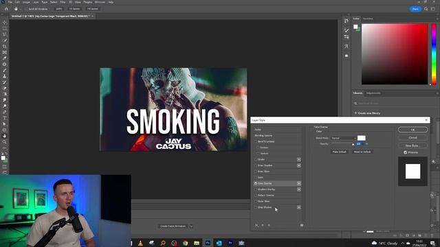Image resolution: width=440 pixels, height=247 pixels.
Task: Select the Crop tool
Action: tap(5, 46)
